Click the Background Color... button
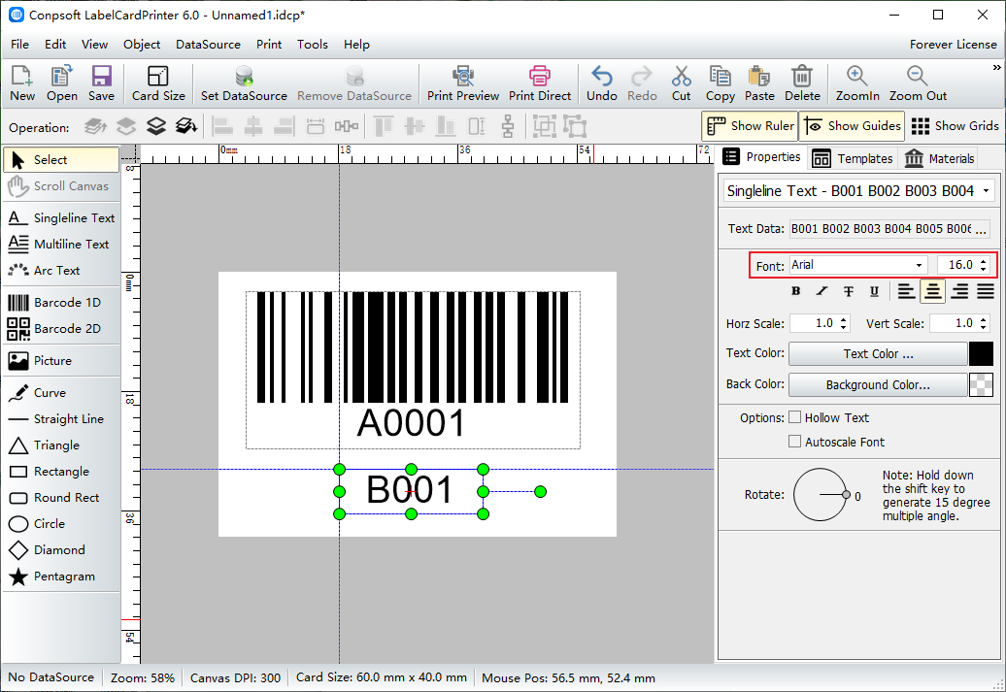Screen dimensions: 1006x692 [877, 384]
